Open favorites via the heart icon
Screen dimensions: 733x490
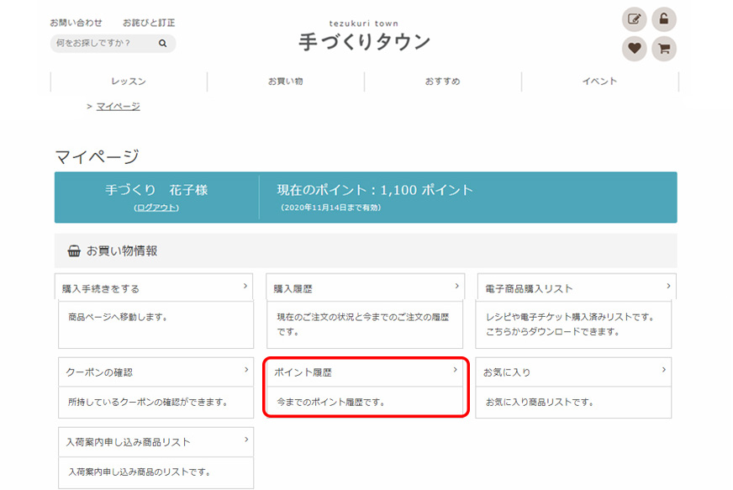pos(634,49)
